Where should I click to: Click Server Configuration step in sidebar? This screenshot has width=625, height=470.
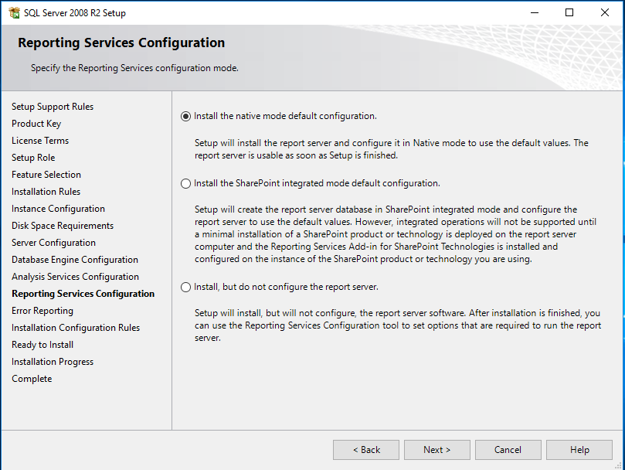[53, 243]
